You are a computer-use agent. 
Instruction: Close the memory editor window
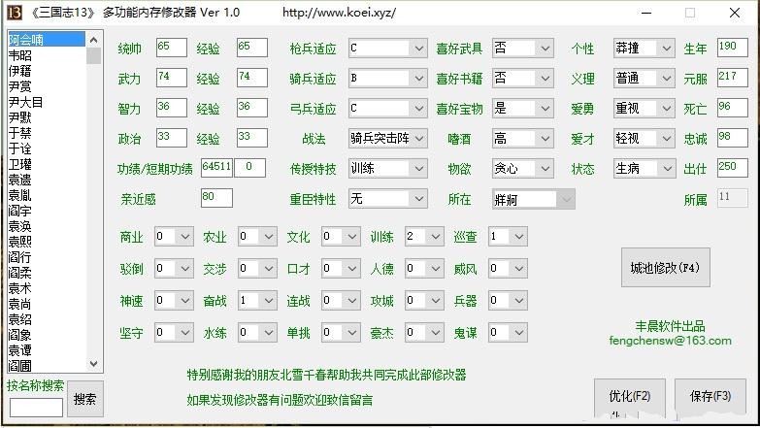tap(735, 13)
